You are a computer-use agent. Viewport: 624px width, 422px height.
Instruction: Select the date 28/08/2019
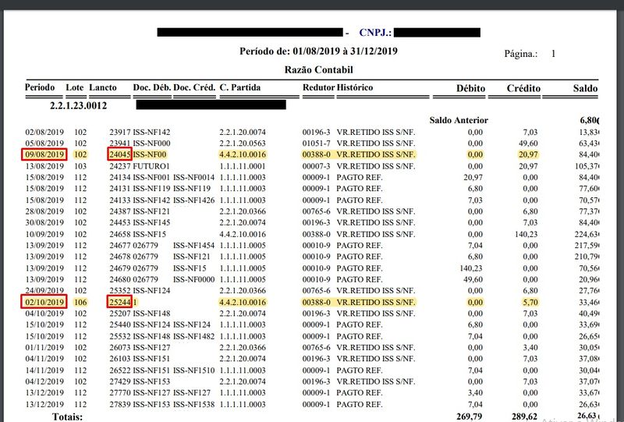point(44,211)
